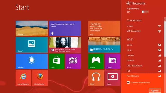The height and width of the screenshot is (93, 166).
Task: Open the Sporting News sports tile
Action: 65,28
